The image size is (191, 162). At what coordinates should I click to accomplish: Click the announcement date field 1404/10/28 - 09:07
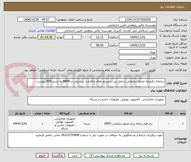pos(36,19)
